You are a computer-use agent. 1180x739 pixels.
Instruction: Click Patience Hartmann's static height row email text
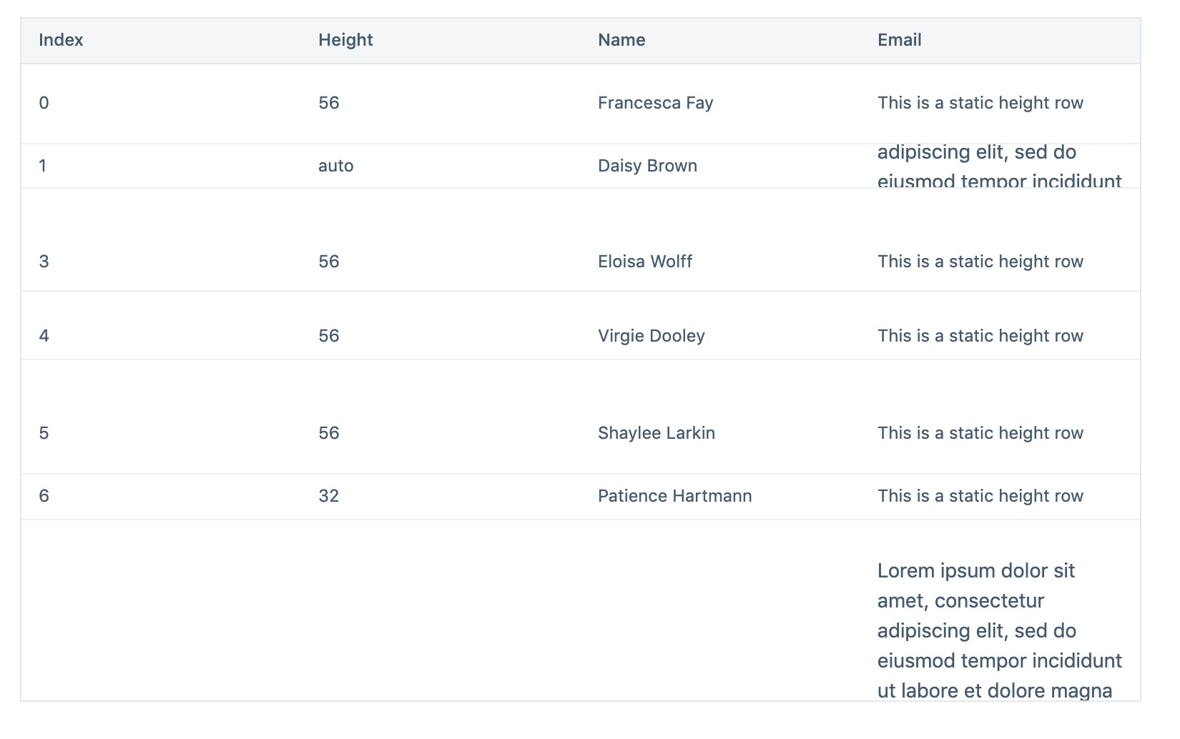[x=980, y=496]
